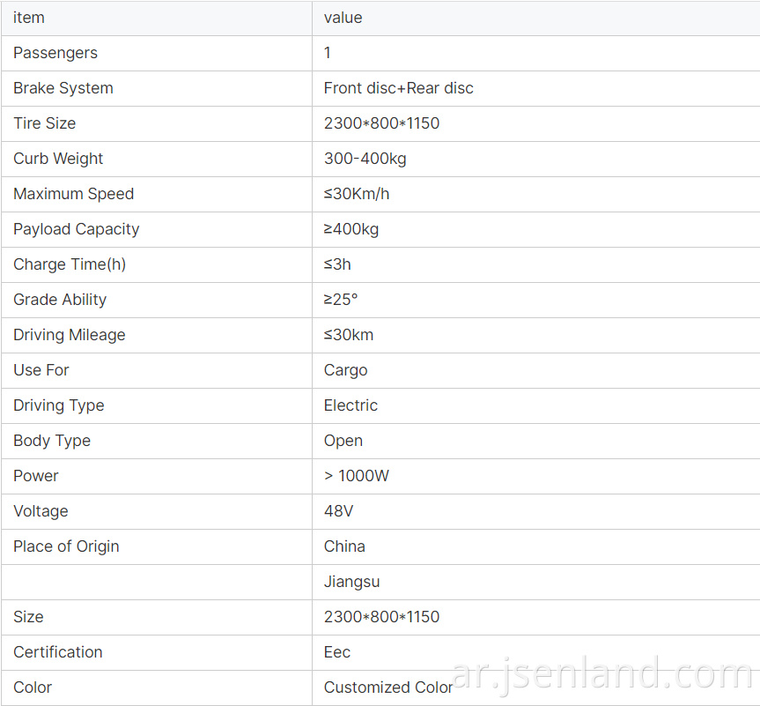The width and height of the screenshot is (760, 706).
Task: Click the 'Cargo' value in Use For
Action: click(x=345, y=370)
